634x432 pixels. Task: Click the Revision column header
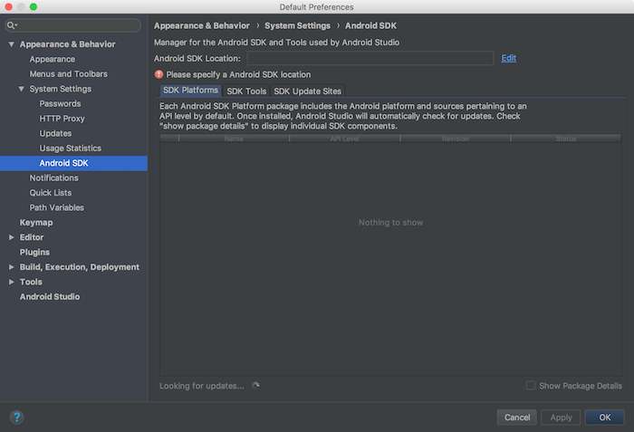click(x=456, y=139)
